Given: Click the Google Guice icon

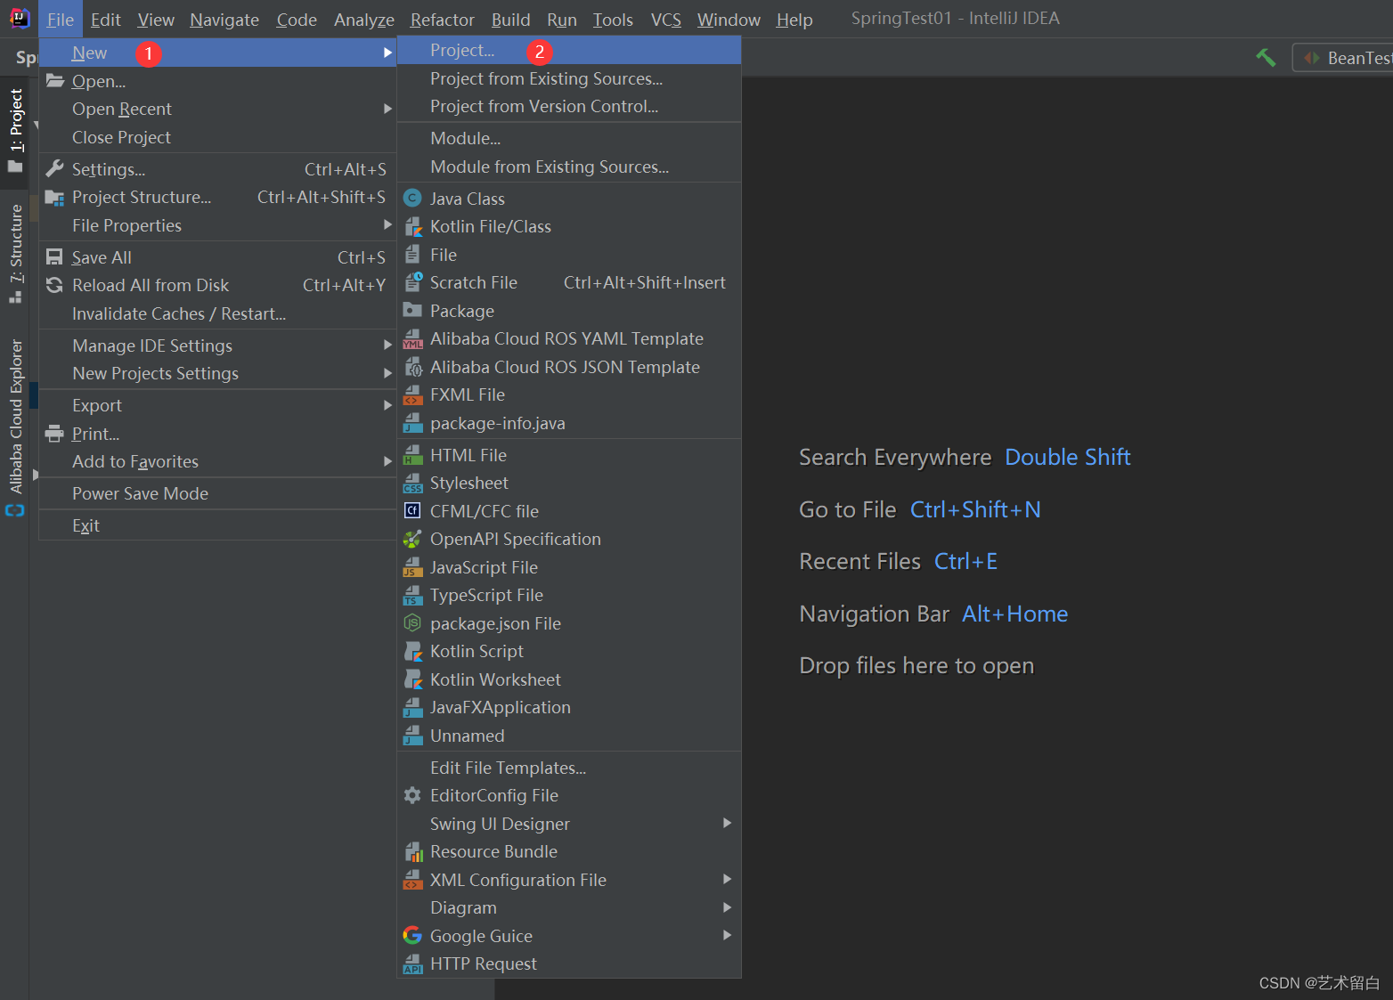Looking at the screenshot, I should 412,935.
